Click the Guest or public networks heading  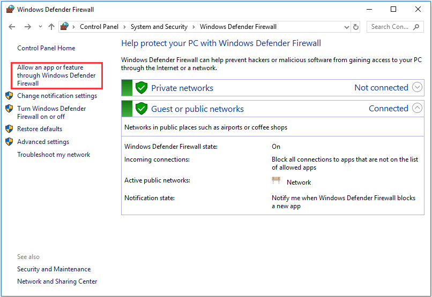197,109
